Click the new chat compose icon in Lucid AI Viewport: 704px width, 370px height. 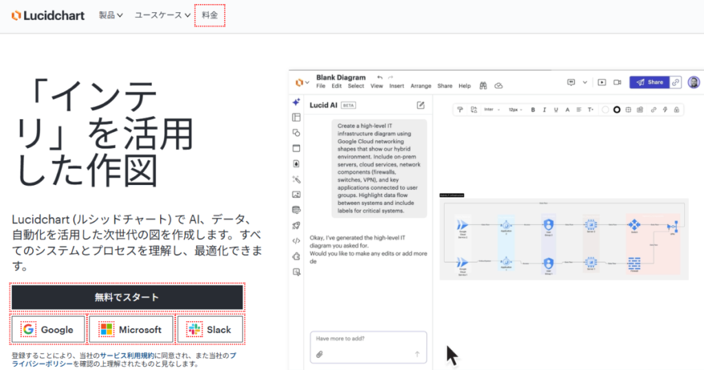[421, 105]
